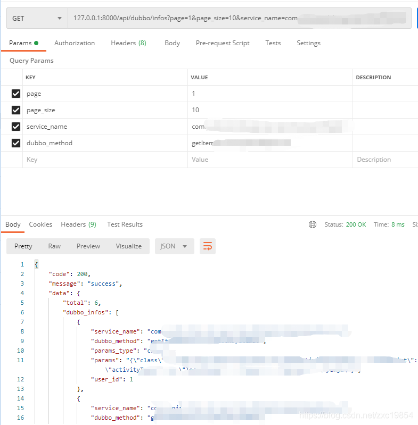The height and width of the screenshot is (425, 418).
Task: Click the VALUE column header
Action: (199, 78)
